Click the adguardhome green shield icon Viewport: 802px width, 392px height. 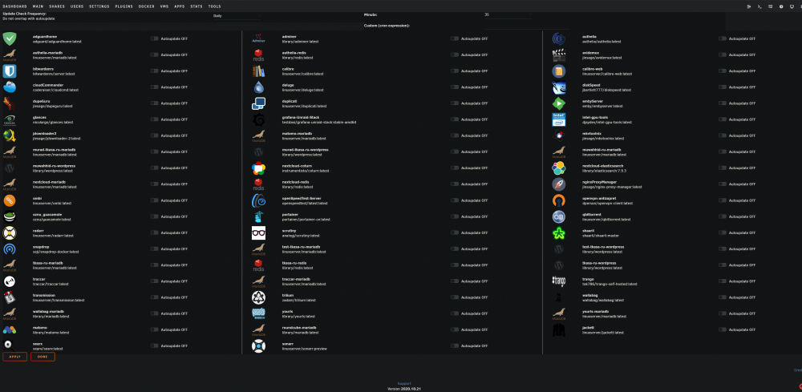tap(10, 38)
